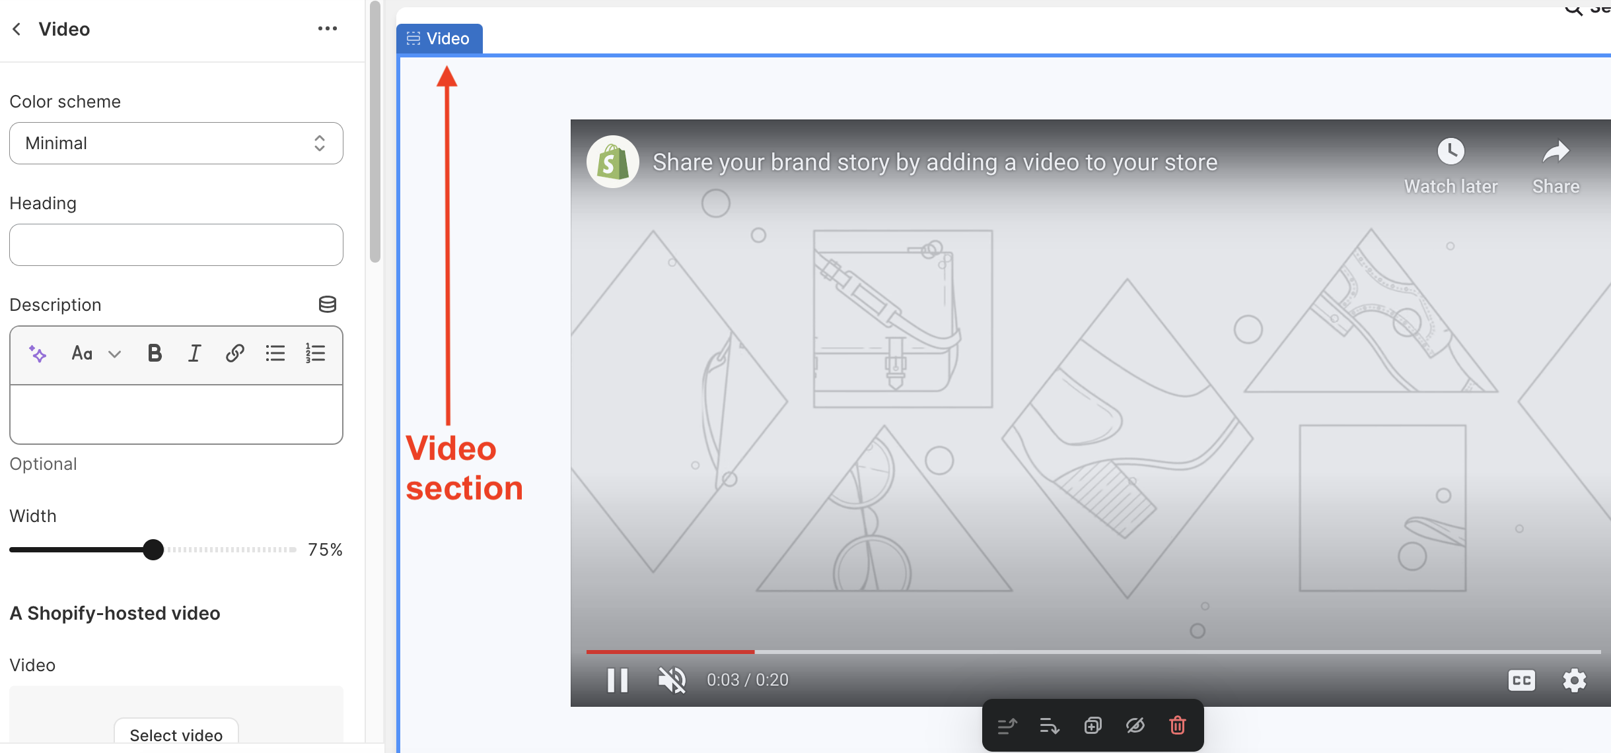Toggle italic formatting in Description

(x=194, y=354)
